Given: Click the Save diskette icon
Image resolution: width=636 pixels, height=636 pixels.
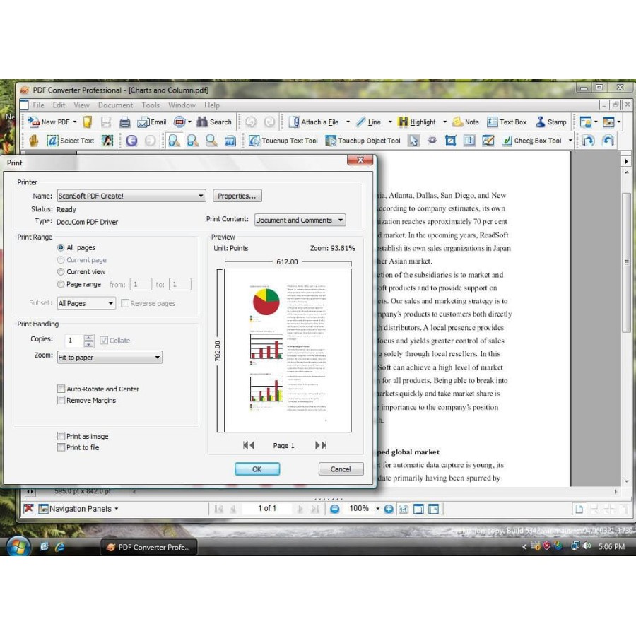Looking at the screenshot, I should click(x=106, y=122).
